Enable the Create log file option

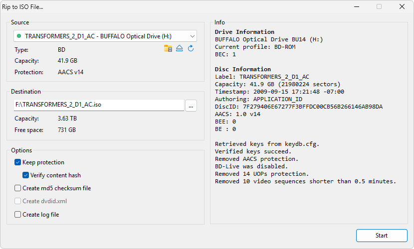(x=17, y=215)
